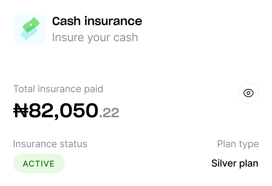Image resolution: width=272 pixels, height=186 pixels.
Task: Select the "Total insurance paid" label
Action: click(58, 89)
